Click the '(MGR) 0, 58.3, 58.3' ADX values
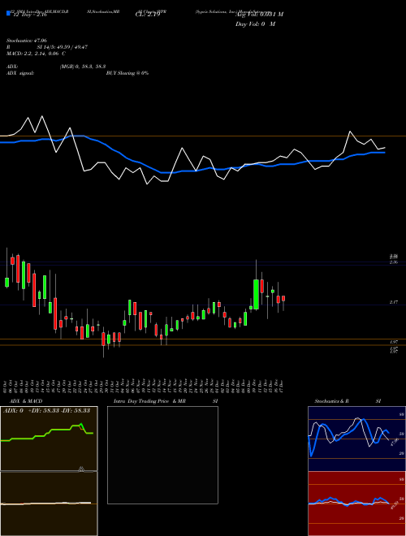The width and height of the screenshot is (406, 536). coord(83,67)
